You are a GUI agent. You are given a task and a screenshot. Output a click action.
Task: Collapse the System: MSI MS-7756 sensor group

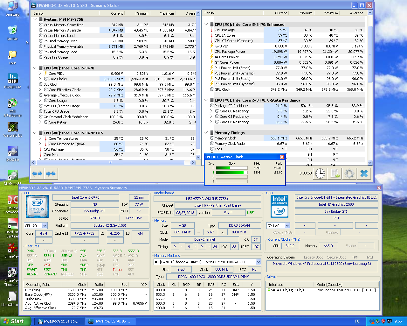35,19
